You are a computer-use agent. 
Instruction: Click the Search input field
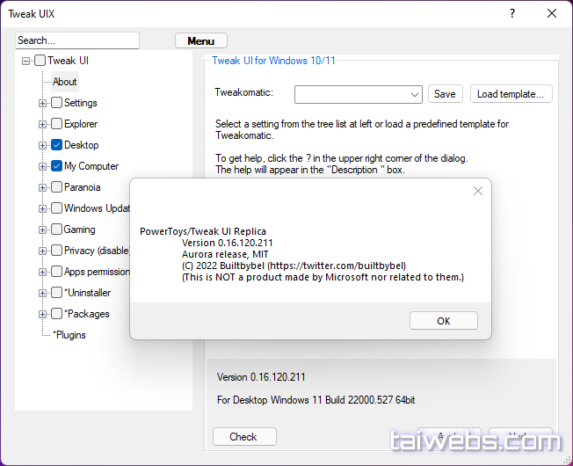pyautogui.click(x=77, y=40)
